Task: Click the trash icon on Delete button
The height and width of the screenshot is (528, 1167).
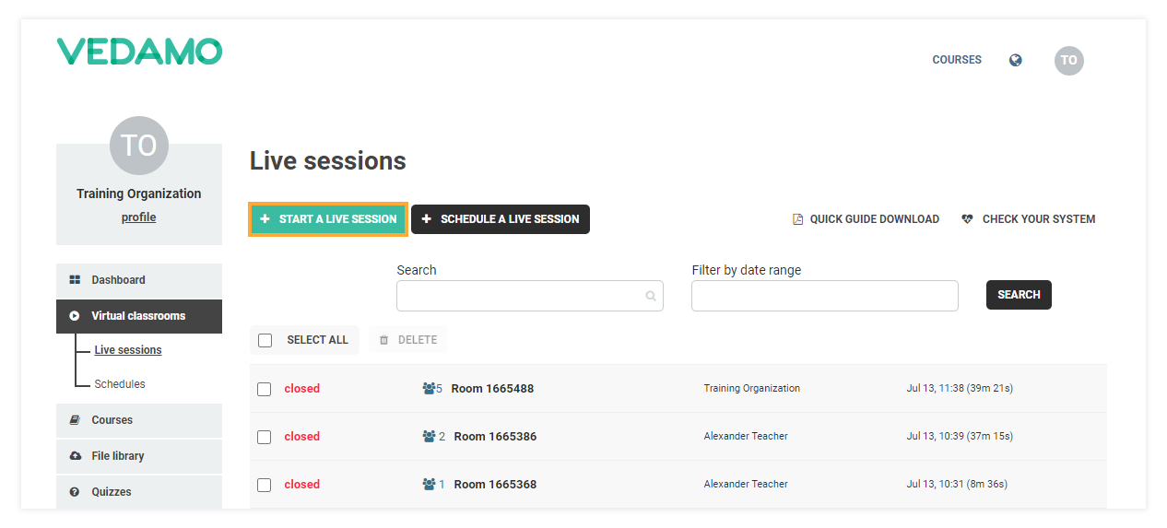Action: (384, 340)
